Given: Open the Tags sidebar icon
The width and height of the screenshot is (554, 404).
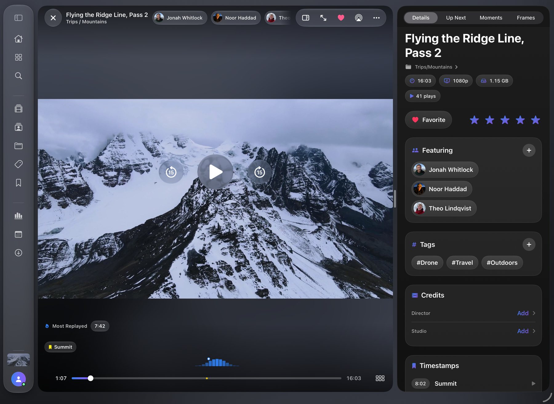Looking at the screenshot, I should click(x=18, y=164).
